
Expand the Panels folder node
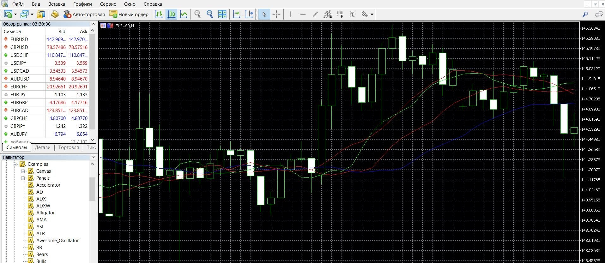tap(23, 178)
